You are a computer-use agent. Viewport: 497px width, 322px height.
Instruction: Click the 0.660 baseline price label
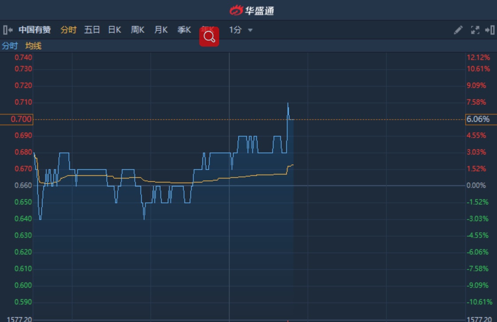coord(23,185)
